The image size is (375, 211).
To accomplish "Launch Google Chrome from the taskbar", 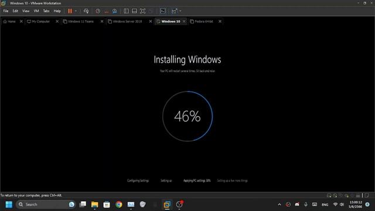I will tap(119, 205).
